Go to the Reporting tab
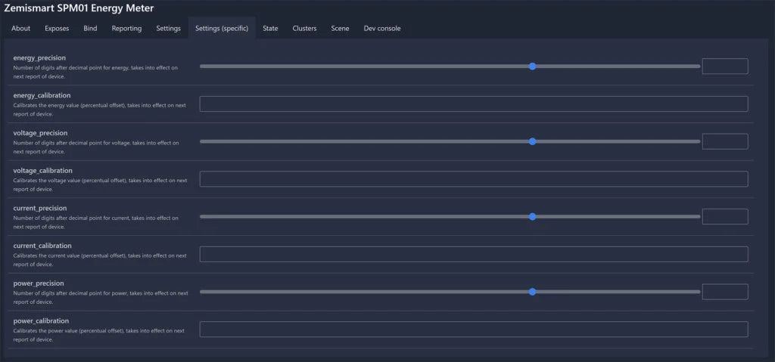The width and height of the screenshot is (775, 362). click(x=126, y=29)
